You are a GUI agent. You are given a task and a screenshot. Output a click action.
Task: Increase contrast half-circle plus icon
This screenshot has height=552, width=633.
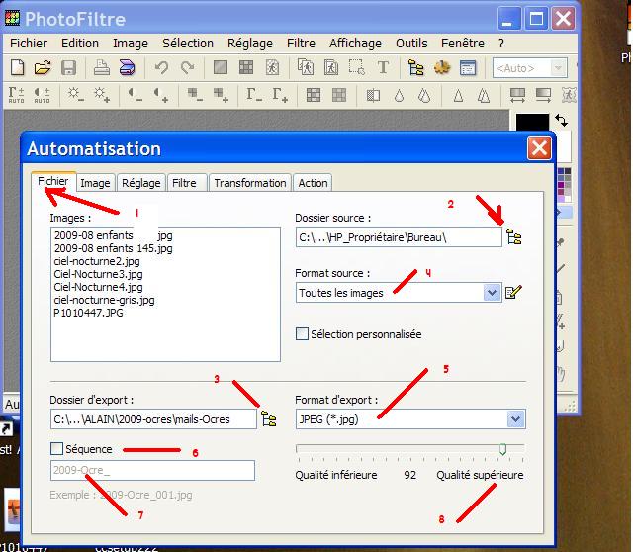coord(160,95)
